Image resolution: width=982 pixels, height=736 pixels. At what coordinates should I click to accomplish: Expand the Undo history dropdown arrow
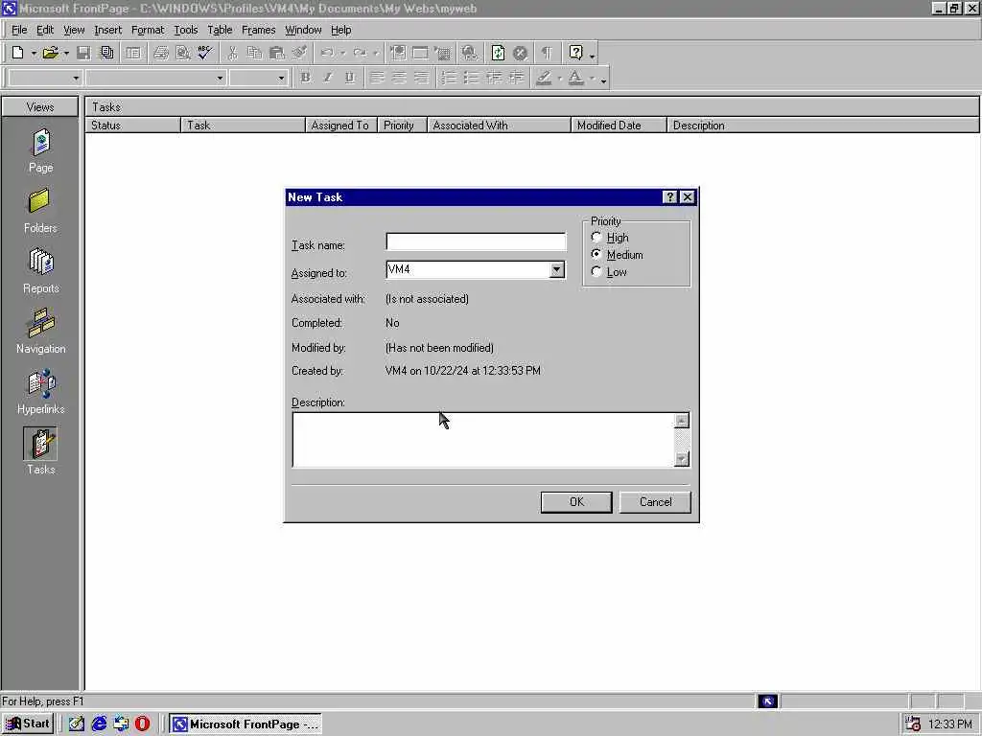pyautogui.click(x=342, y=54)
